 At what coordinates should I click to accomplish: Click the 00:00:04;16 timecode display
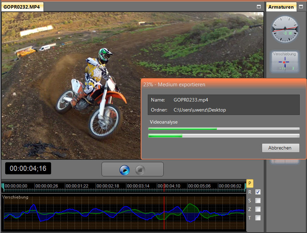pos(28,168)
